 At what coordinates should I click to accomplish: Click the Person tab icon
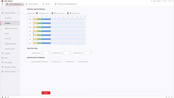(x=43, y=4)
